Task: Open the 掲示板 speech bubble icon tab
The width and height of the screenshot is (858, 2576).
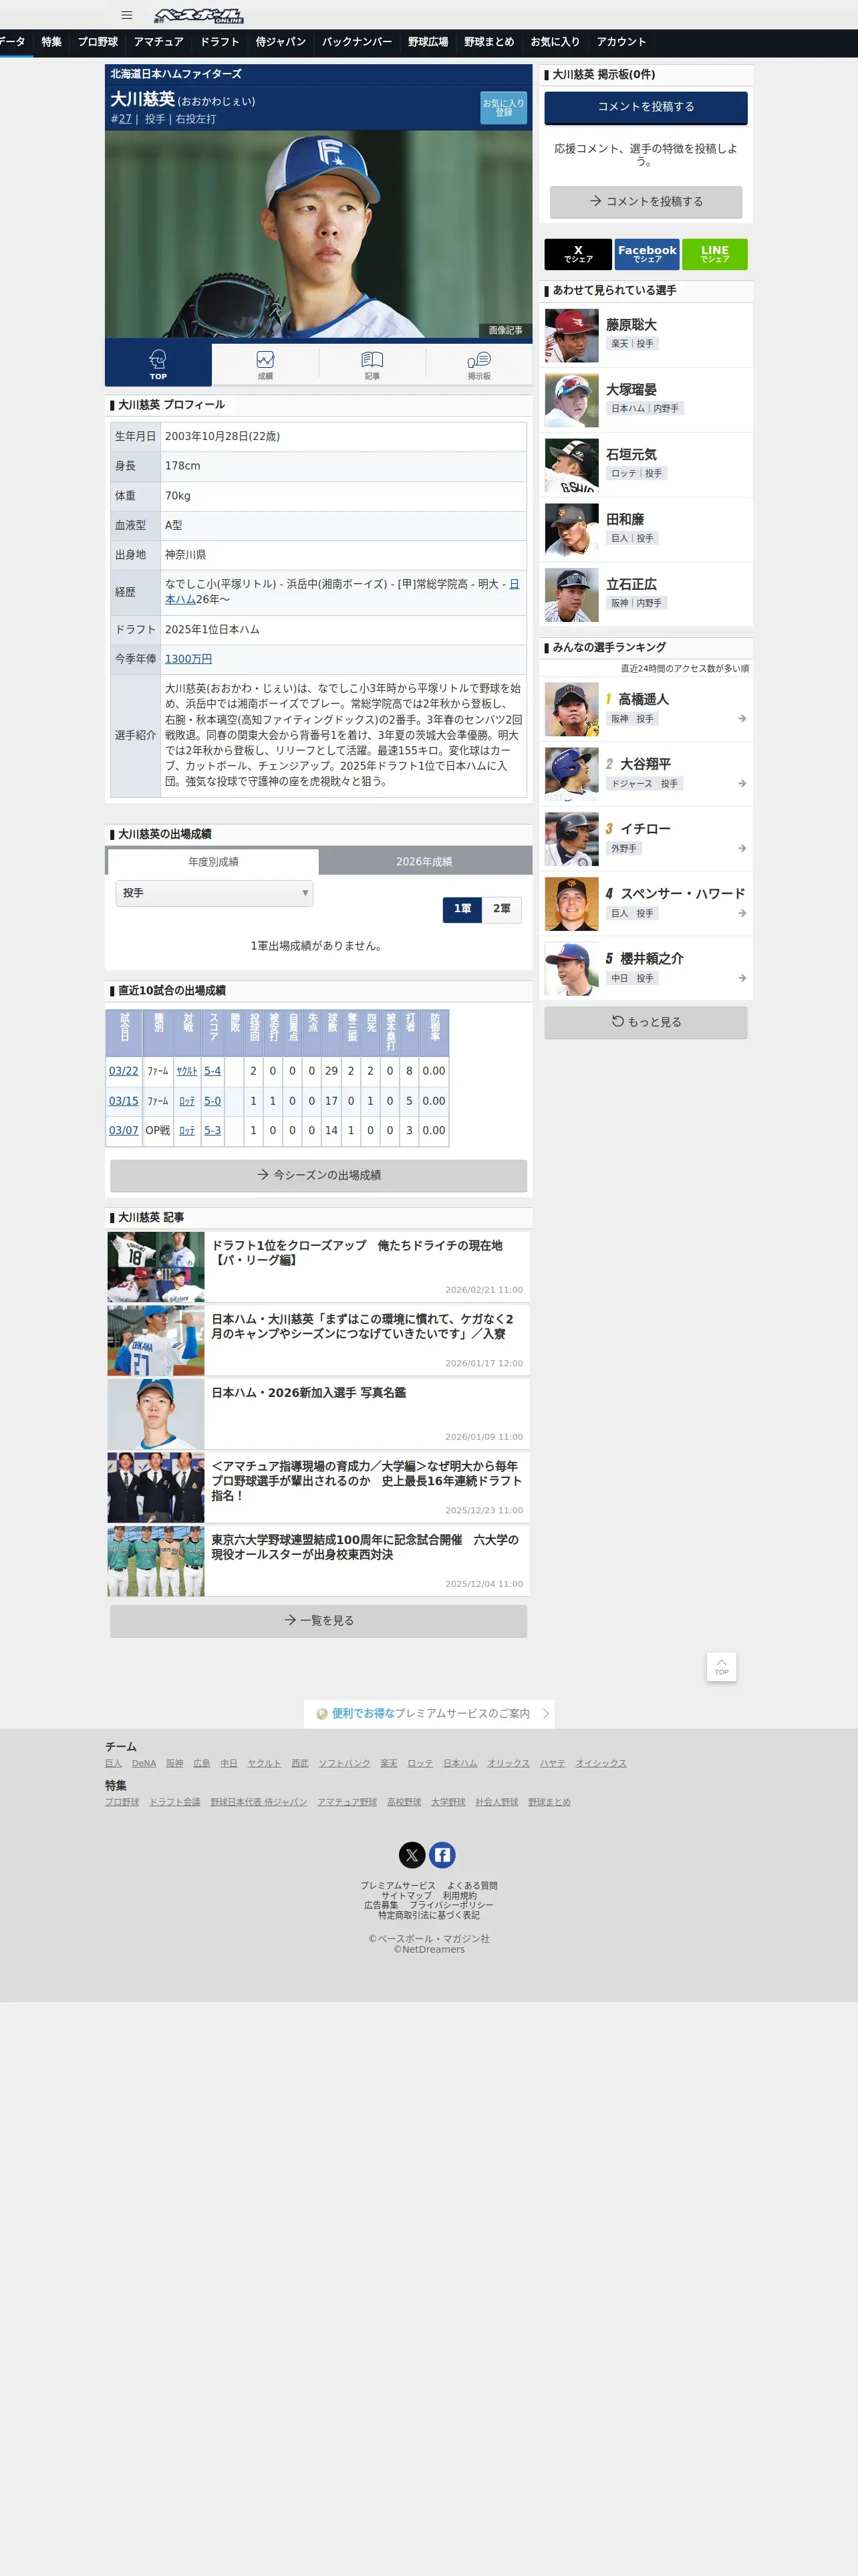Action: [478, 363]
